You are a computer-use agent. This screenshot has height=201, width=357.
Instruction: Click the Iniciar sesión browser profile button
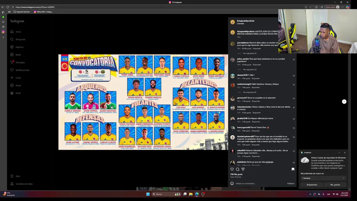point(333,7)
